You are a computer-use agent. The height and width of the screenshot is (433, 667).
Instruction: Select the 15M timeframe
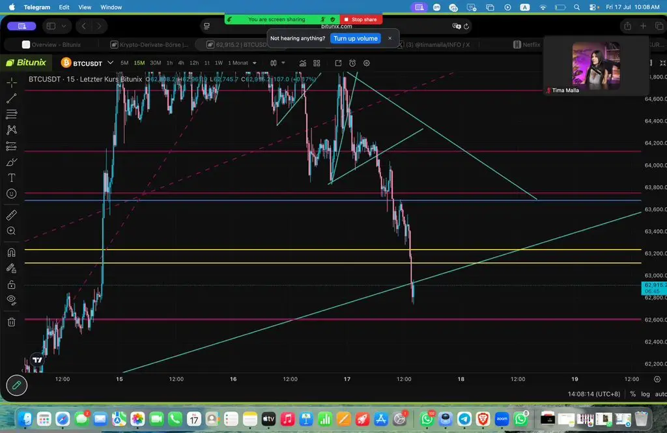coord(139,63)
